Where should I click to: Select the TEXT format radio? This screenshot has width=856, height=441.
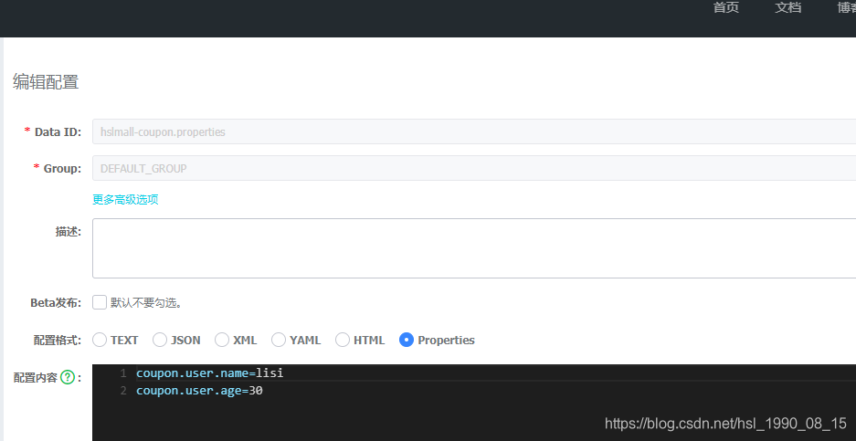tap(100, 340)
